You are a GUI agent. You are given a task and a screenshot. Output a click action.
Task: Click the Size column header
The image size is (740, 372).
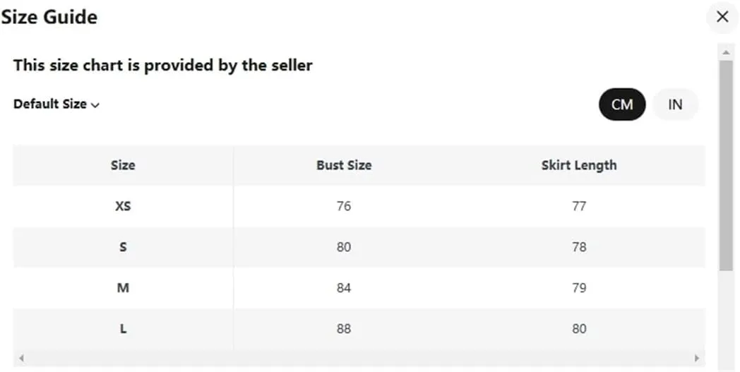[123, 165]
